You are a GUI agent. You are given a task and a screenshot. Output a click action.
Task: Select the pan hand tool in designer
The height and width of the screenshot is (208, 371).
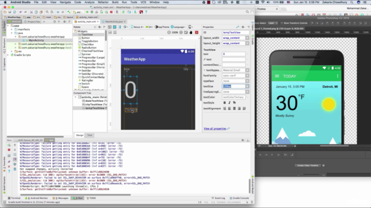(191, 32)
